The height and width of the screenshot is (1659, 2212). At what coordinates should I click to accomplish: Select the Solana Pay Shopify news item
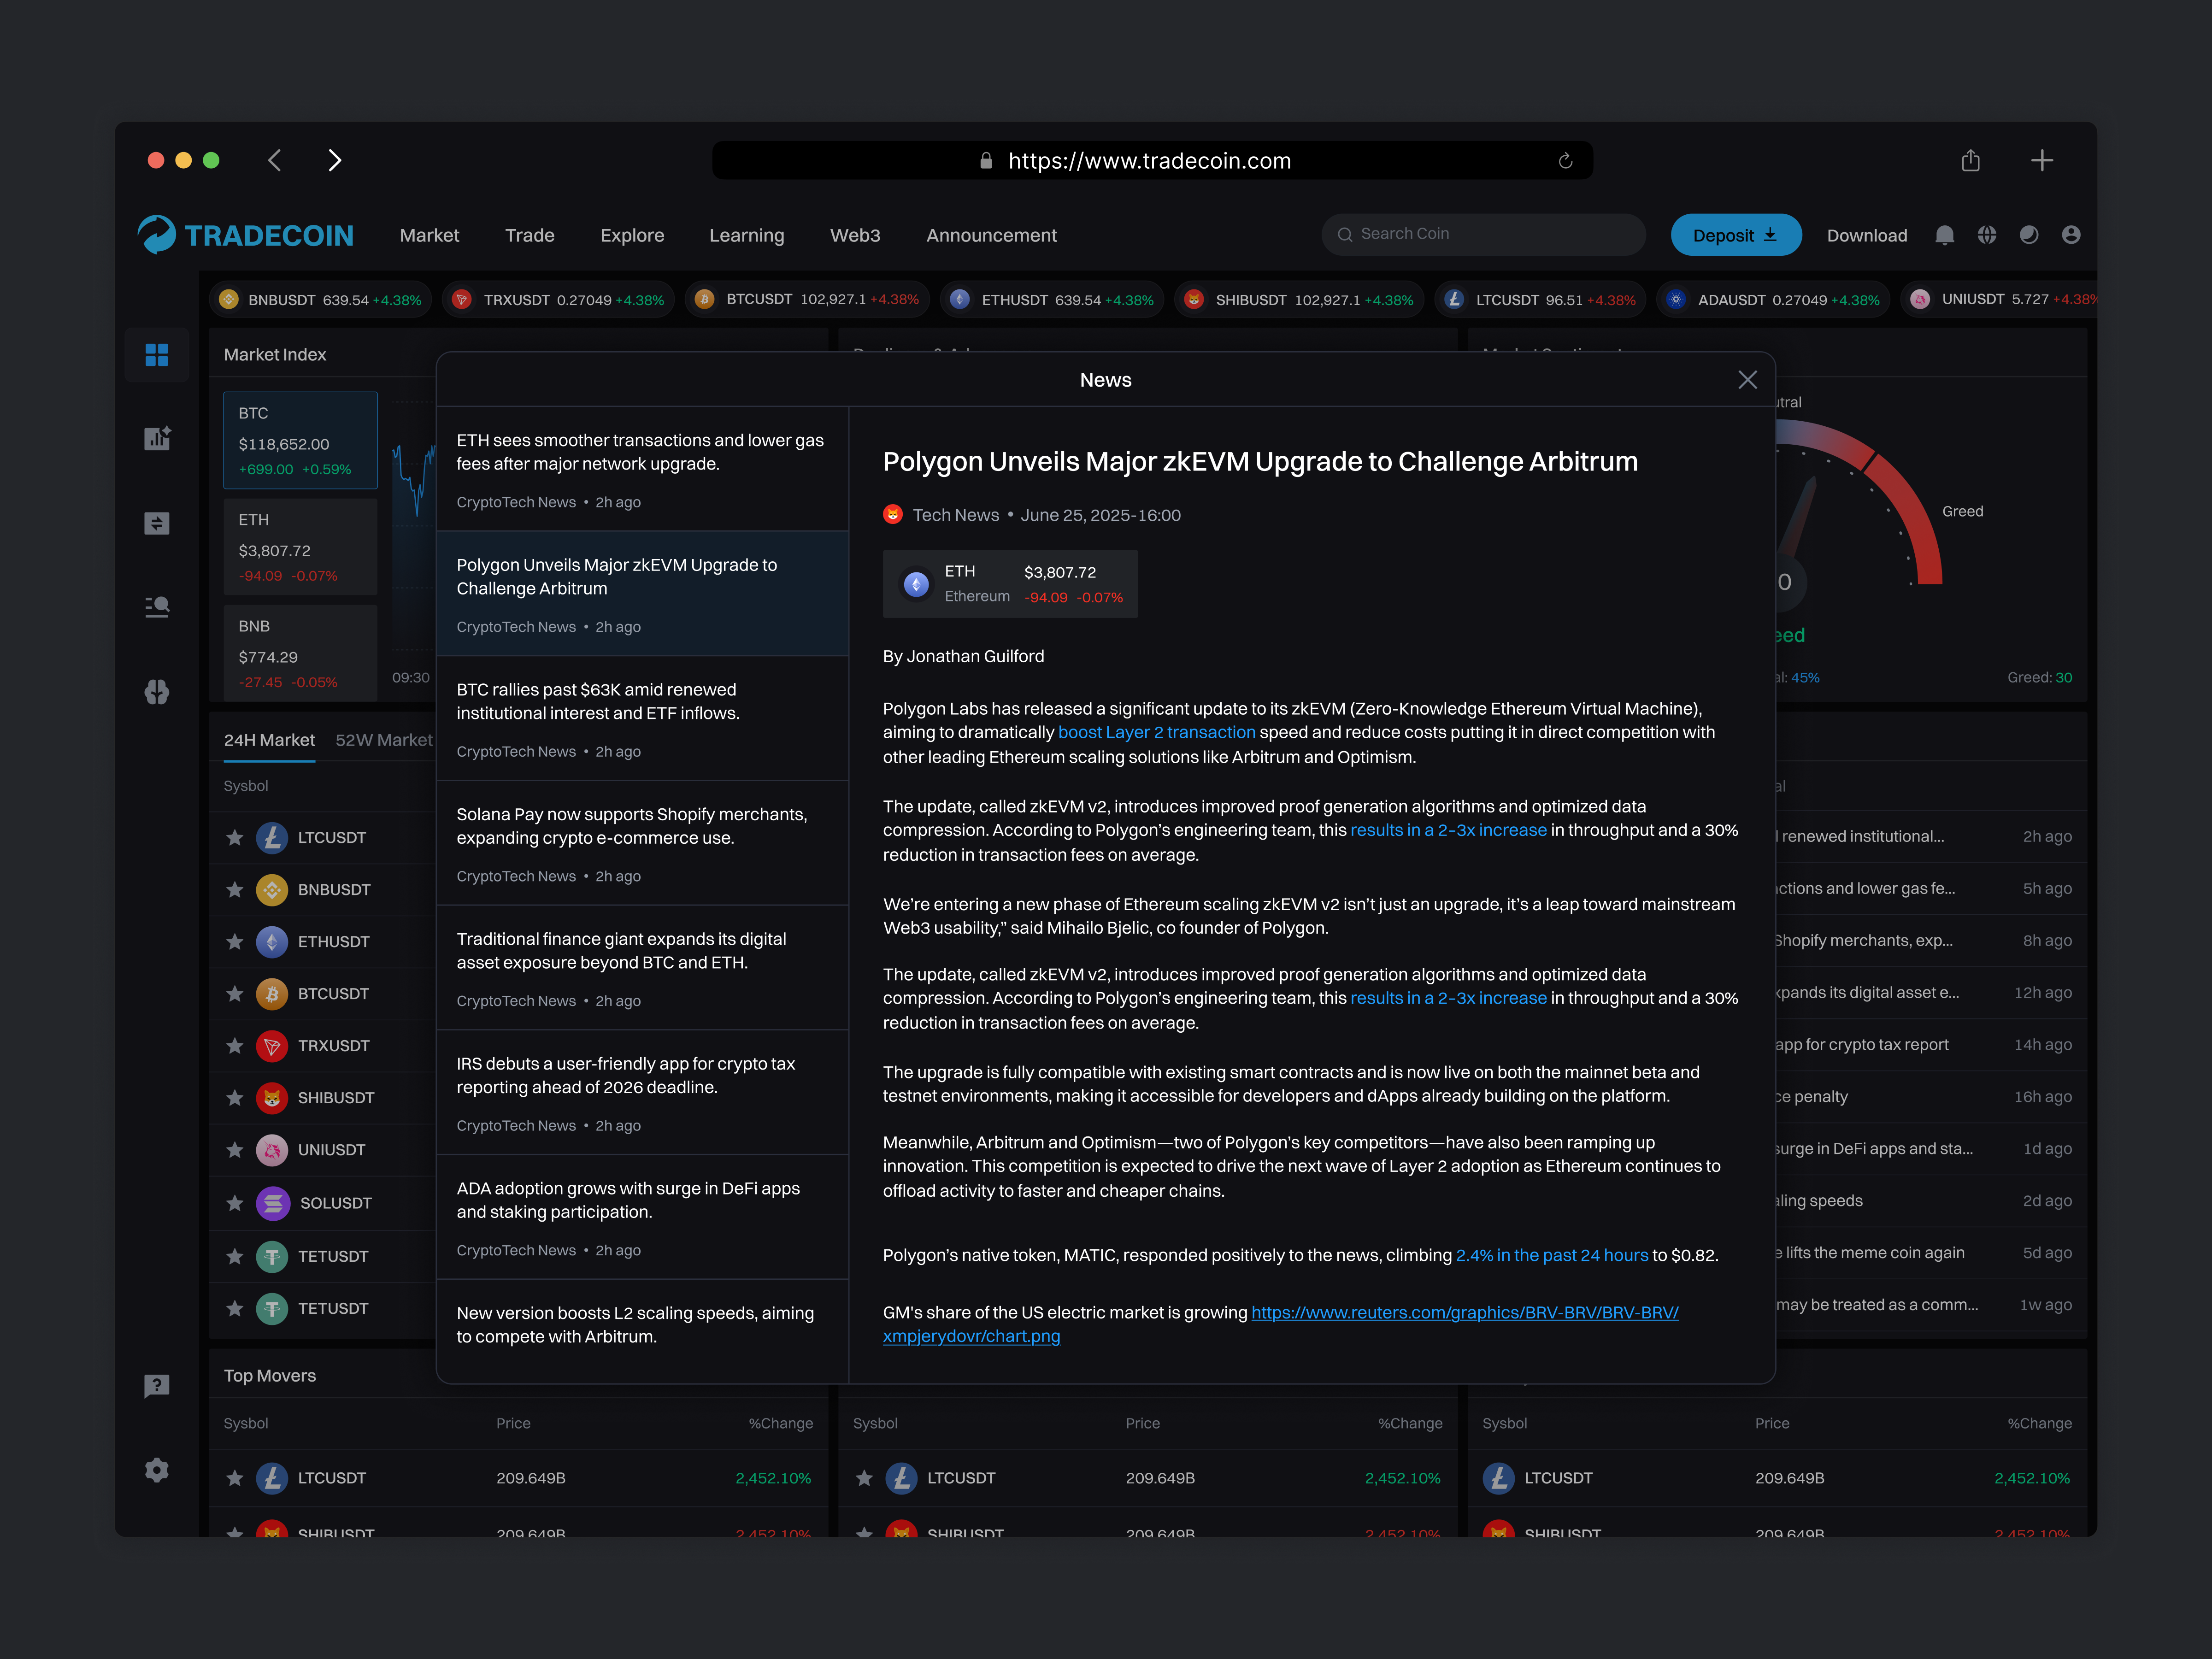click(643, 844)
